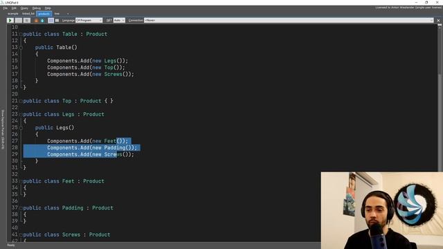Switch to the tree query tab
Image resolution: width=443 pixels, height=249 pixels.
pyautogui.click(x=57, y=14)
